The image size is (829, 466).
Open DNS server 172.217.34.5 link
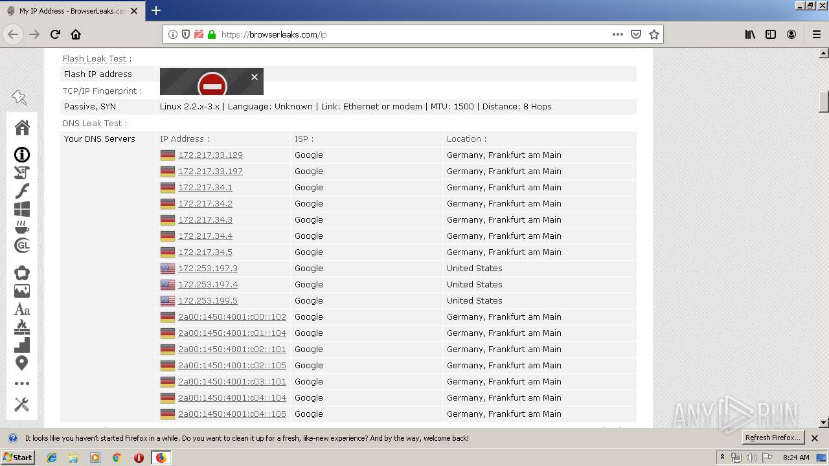pos(205,252)
